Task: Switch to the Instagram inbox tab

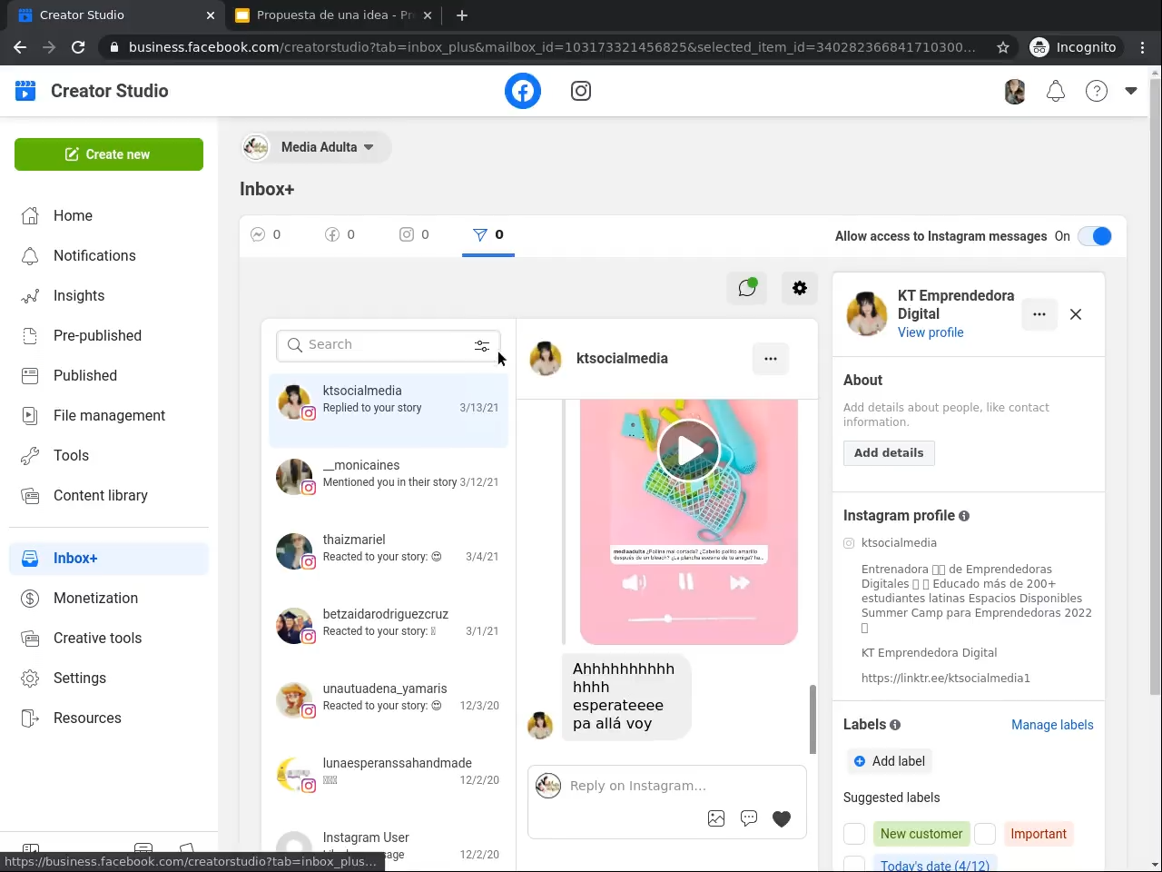Action: coord(414,234)
